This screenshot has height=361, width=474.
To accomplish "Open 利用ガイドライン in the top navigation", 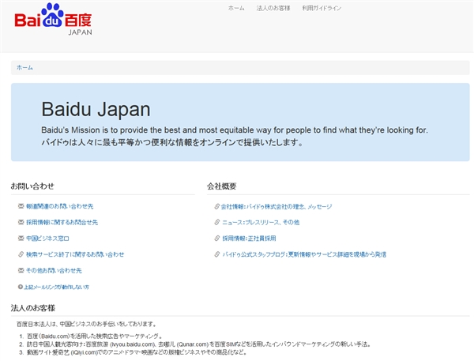I will 322,8.
